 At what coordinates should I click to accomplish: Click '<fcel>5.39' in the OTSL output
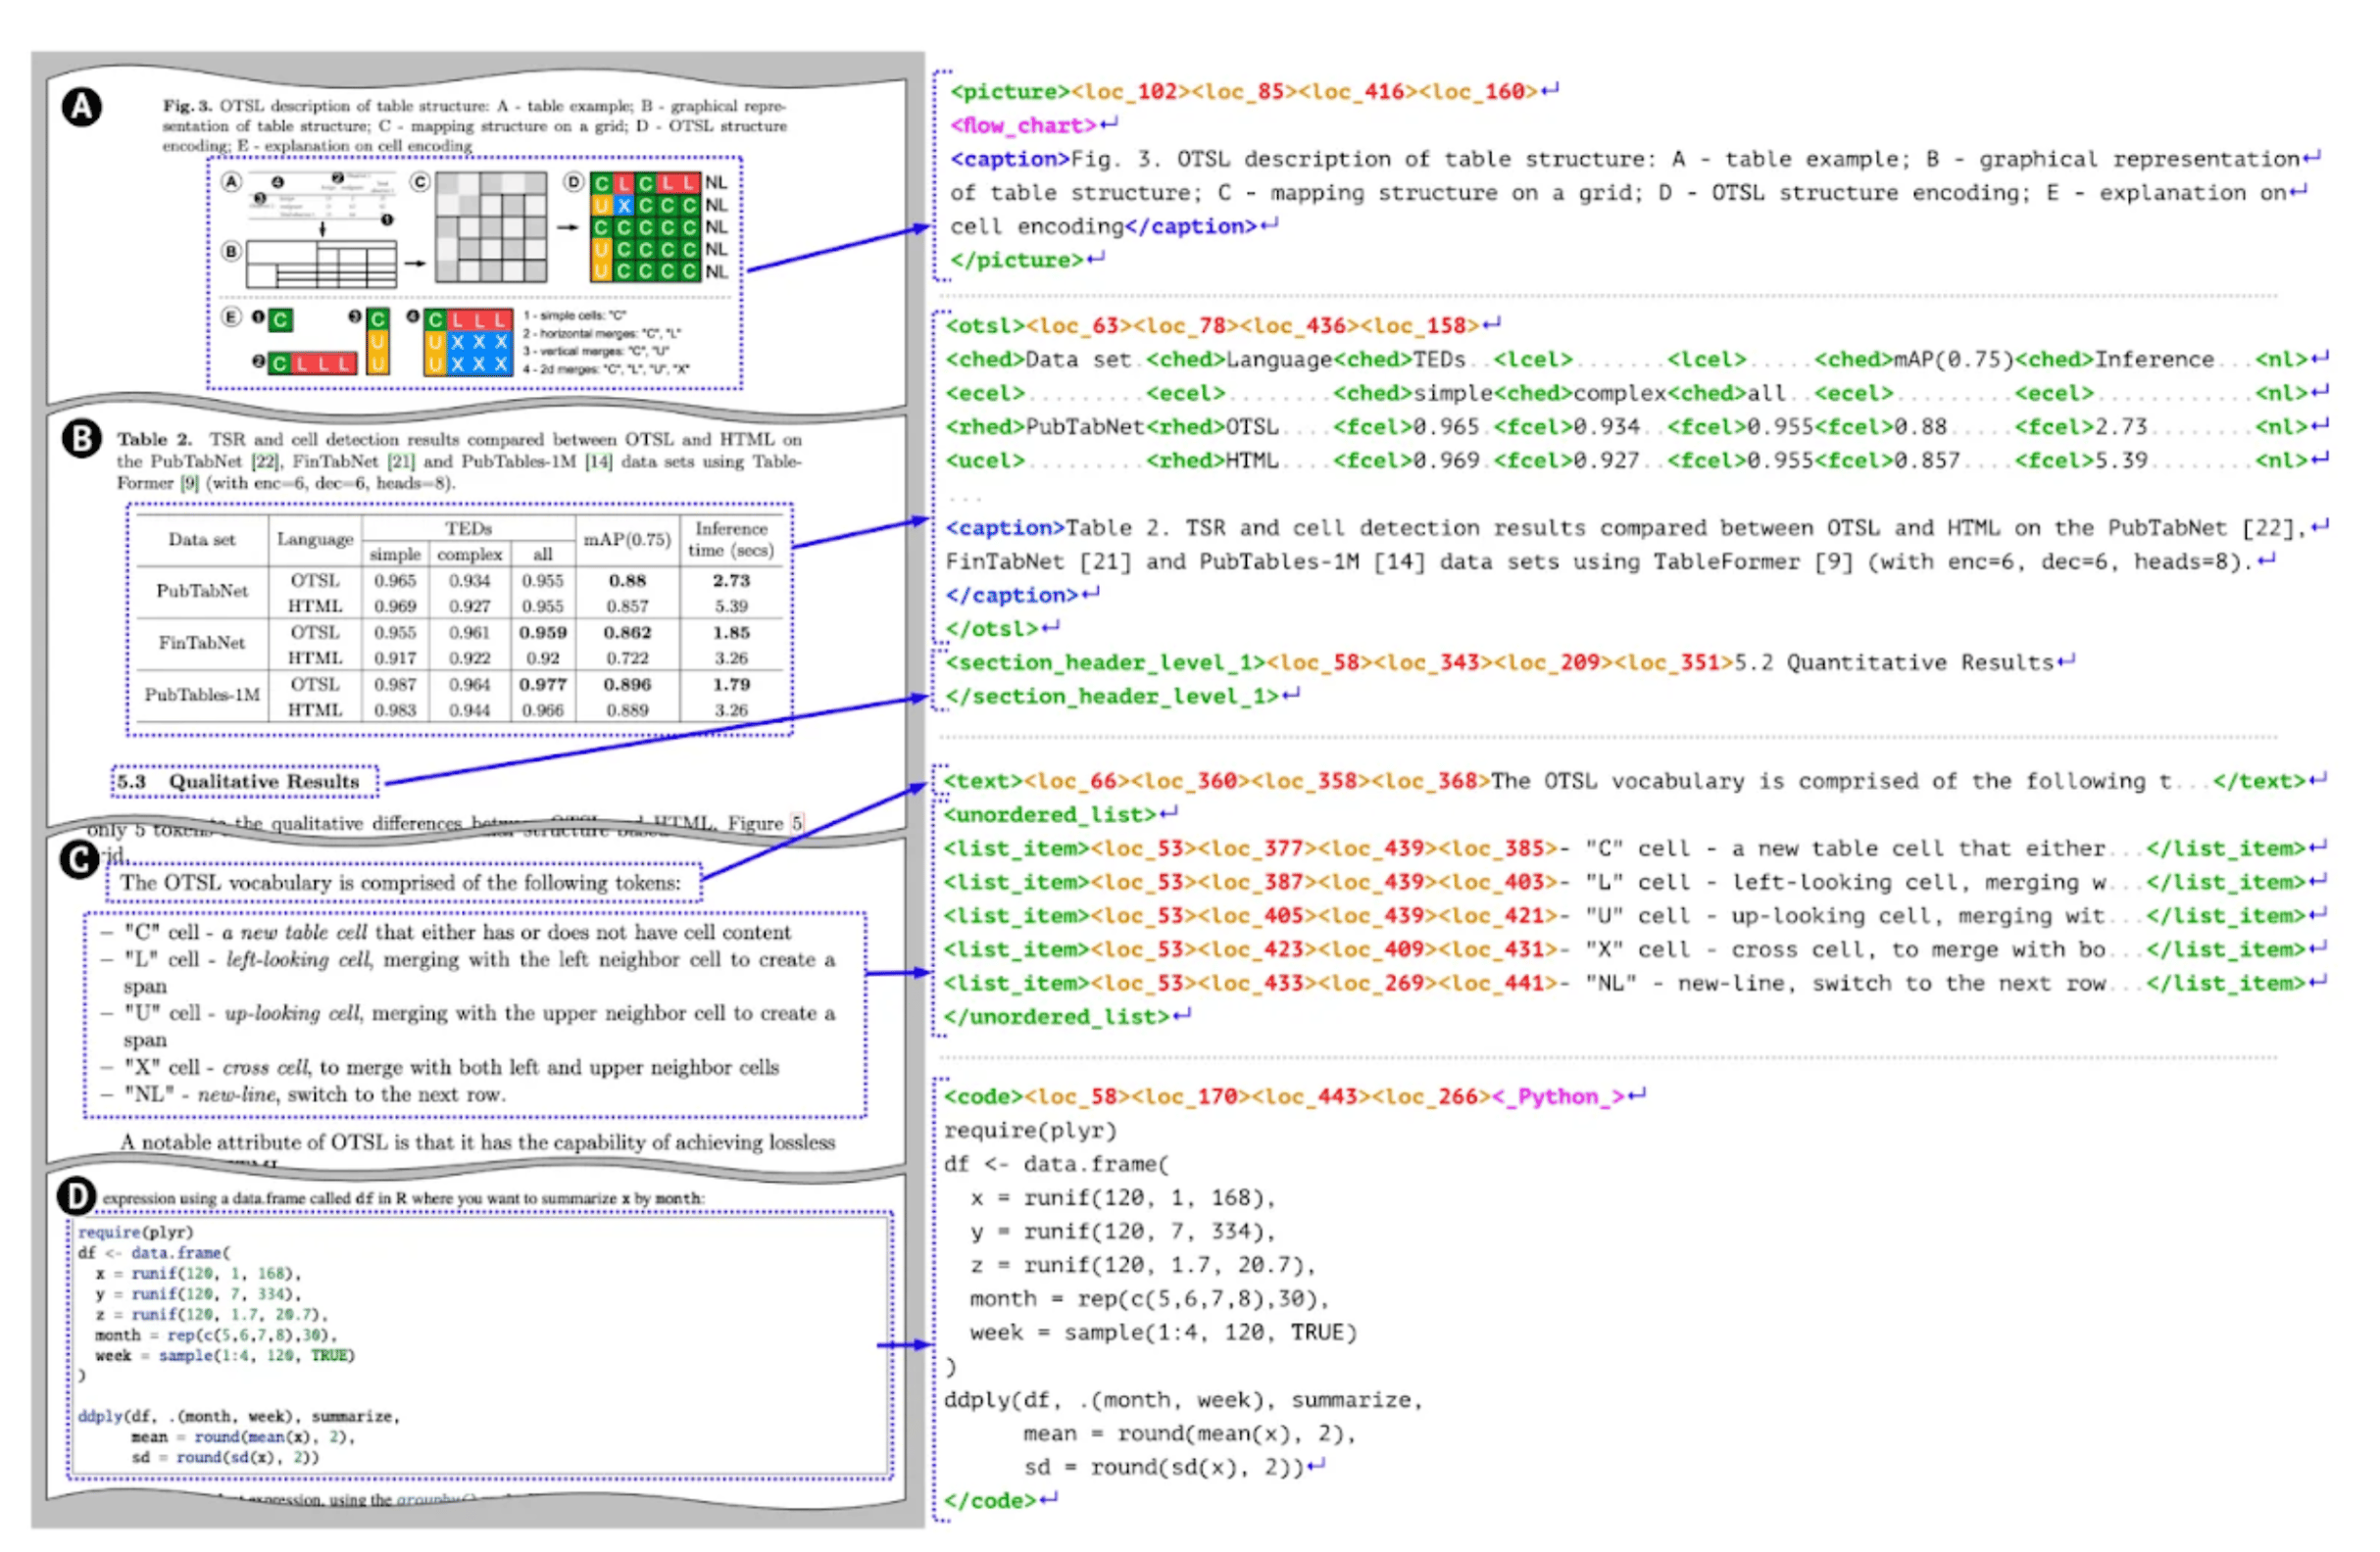[2080, 461]
